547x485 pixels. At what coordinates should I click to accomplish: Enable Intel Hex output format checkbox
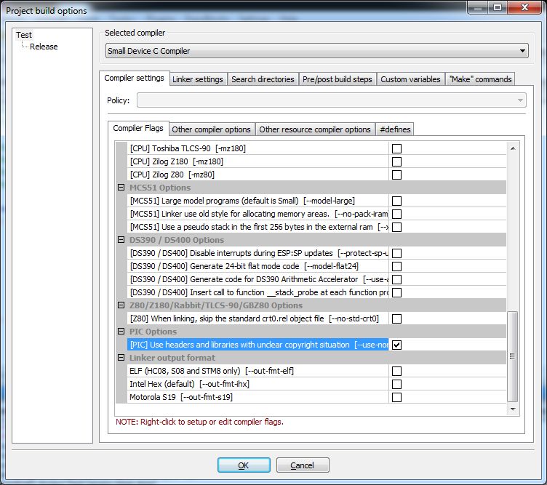coord(396,384)
